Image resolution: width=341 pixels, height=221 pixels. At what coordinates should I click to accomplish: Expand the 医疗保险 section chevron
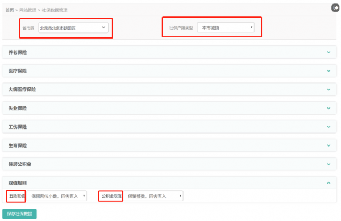coord(328,71)
